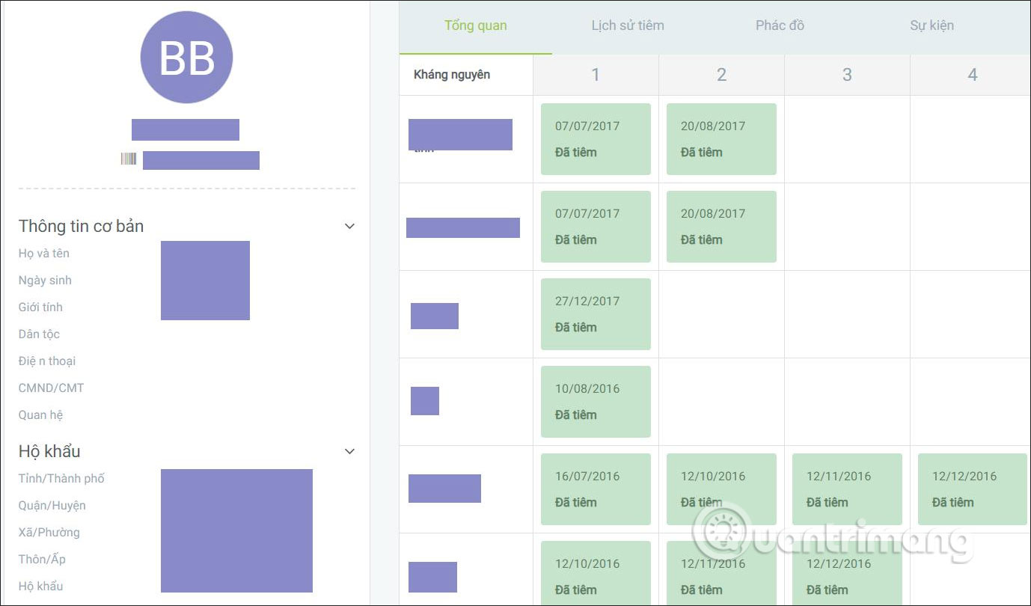Click the Ngày sinh field label
Screen dimensions: 1031x606
coord(45,281)
